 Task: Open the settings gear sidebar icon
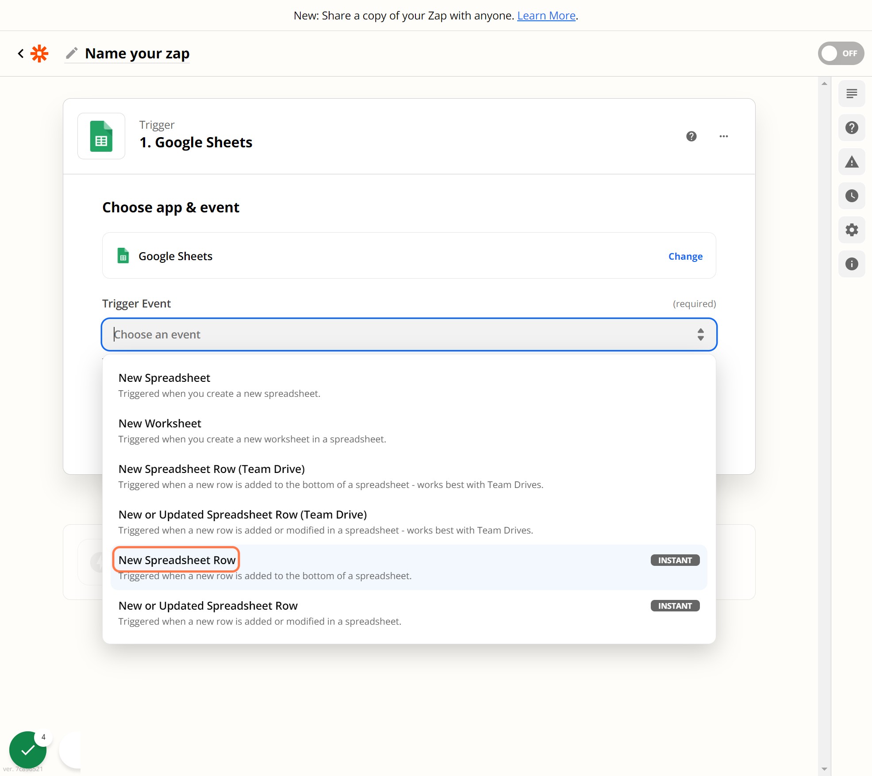tap(852, 230)
